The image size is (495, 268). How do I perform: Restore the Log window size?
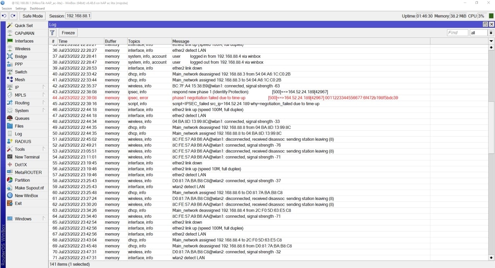485,24
